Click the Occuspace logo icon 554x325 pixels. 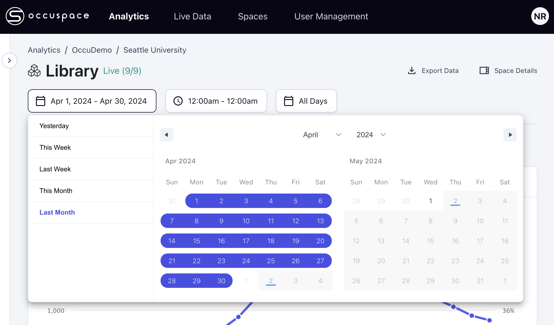(x=15, y=16)
